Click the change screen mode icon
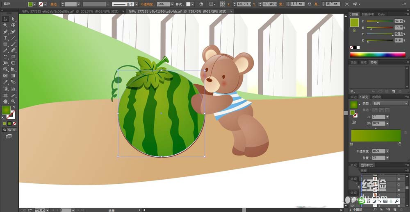Image resolution: width=410 pixels, height=212 pixels. [9, 136]
